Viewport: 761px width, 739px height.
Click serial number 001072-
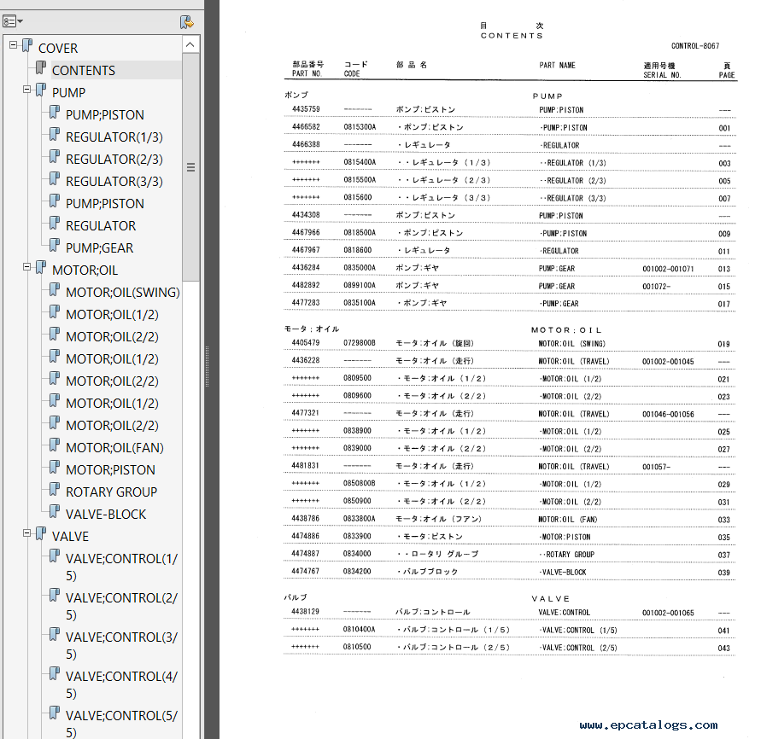656,287
